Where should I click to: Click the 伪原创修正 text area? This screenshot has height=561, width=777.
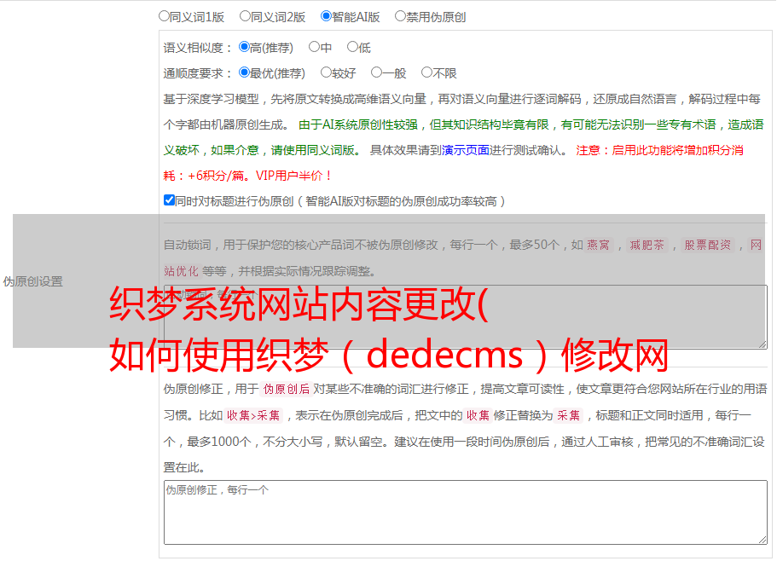[466, 512]
